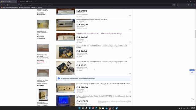Reload the page with refresh icon

pyautogui.click(x=7, y=5)
